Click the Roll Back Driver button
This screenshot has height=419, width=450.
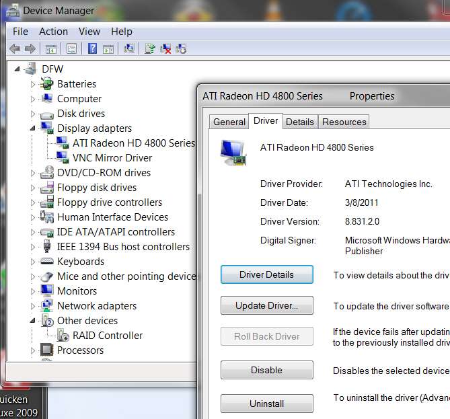[266, 336]
